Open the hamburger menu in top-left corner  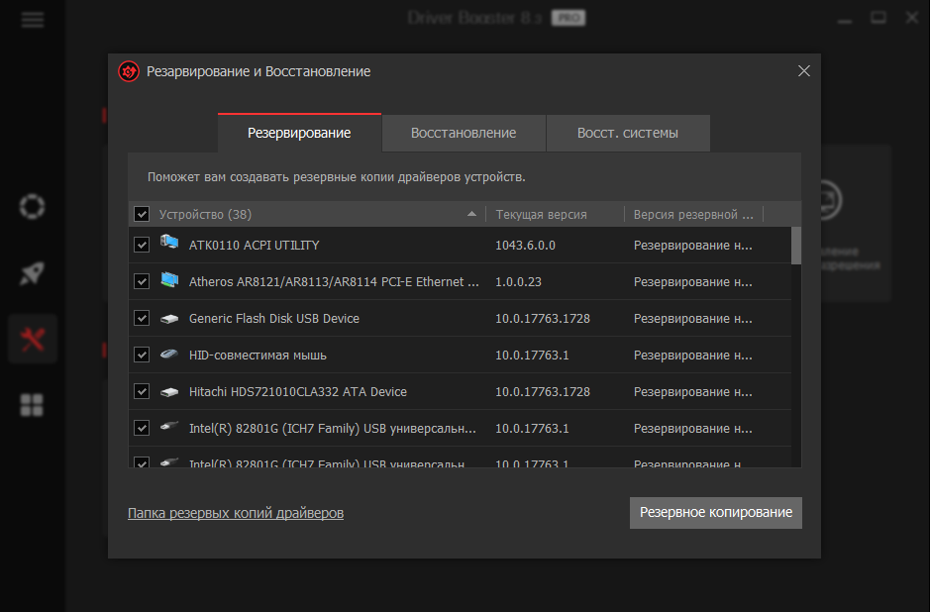click(33, 20)
